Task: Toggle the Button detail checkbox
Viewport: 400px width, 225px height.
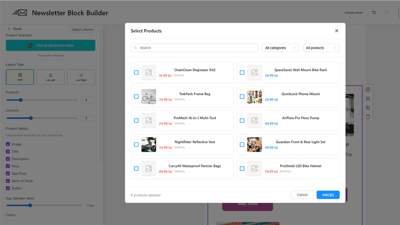Action: 8,188
